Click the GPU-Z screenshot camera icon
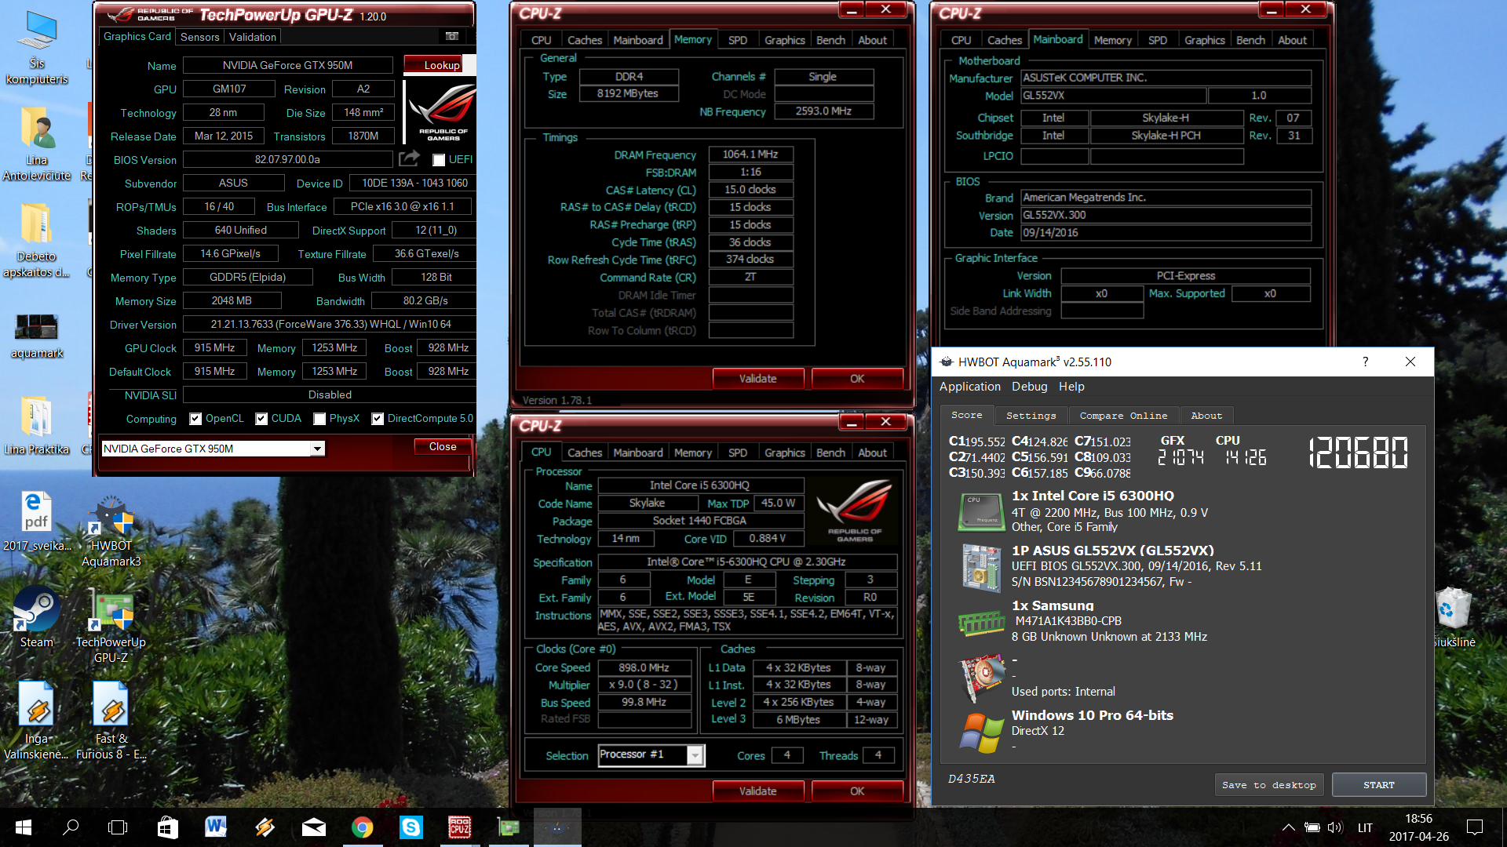1507x847 pixels. click(x=452, y=36)
